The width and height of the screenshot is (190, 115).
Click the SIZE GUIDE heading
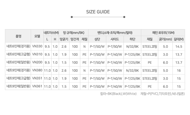98,12
